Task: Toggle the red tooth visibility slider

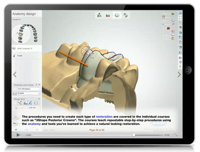Action: click(x=168, y=28)
